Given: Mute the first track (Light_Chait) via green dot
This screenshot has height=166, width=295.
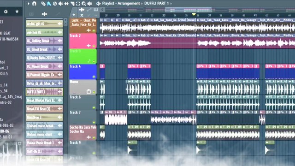Looking at the screenshot, I should pos(94,31).
